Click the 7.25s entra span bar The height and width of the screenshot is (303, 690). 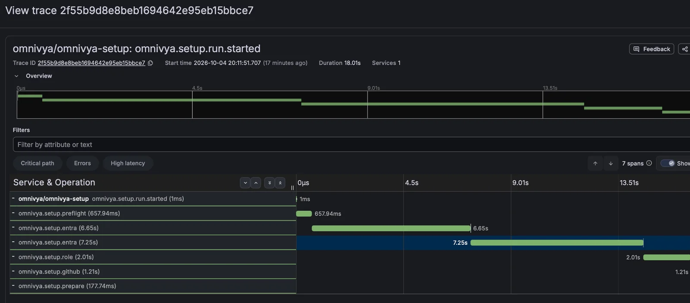coord(557,243)
